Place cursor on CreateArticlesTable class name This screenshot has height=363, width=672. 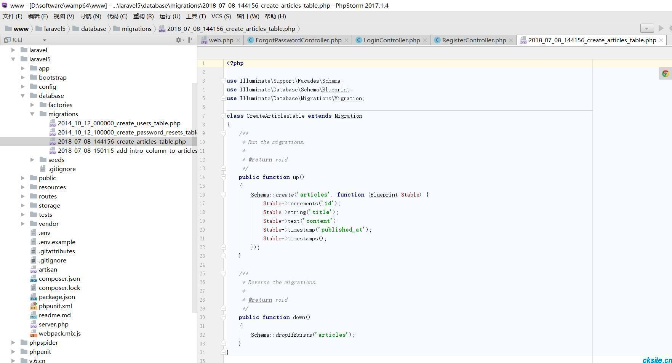coord(275,116)
